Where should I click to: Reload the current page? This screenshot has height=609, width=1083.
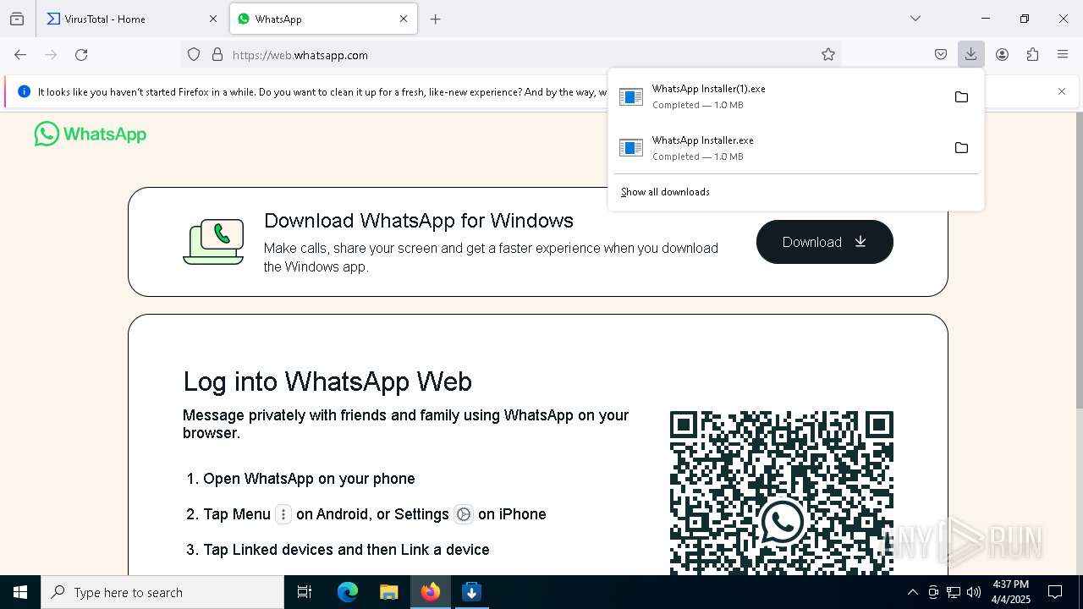coord(81,55)
